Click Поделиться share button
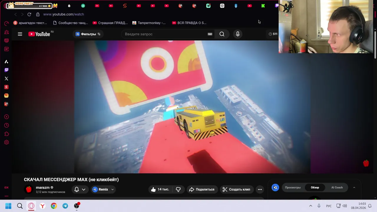377x212 pixels. coord(202,190)
